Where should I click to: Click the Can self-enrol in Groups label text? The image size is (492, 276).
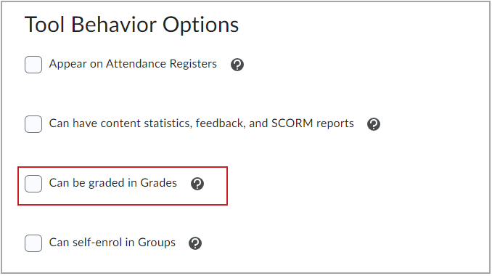(x=112, y=243)
